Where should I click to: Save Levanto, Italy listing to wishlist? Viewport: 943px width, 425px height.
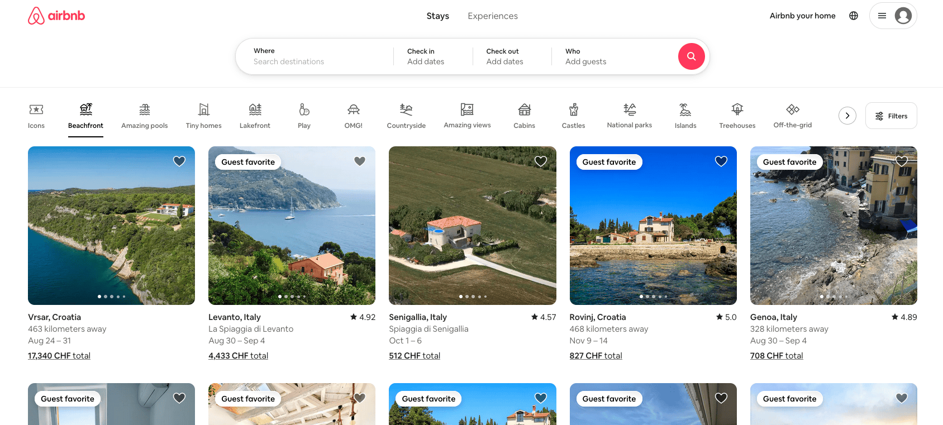point(360,161)
